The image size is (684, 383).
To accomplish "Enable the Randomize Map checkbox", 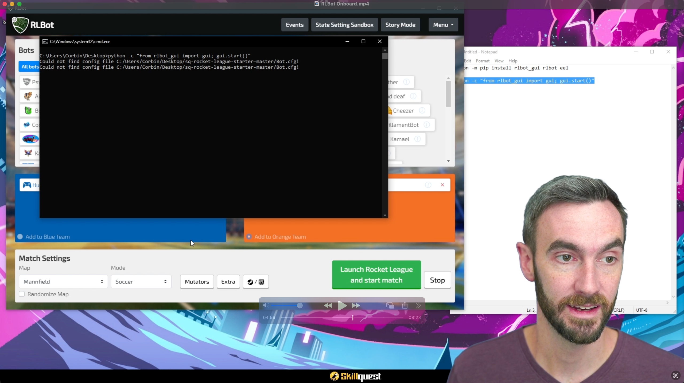I will tap(22, 294).
